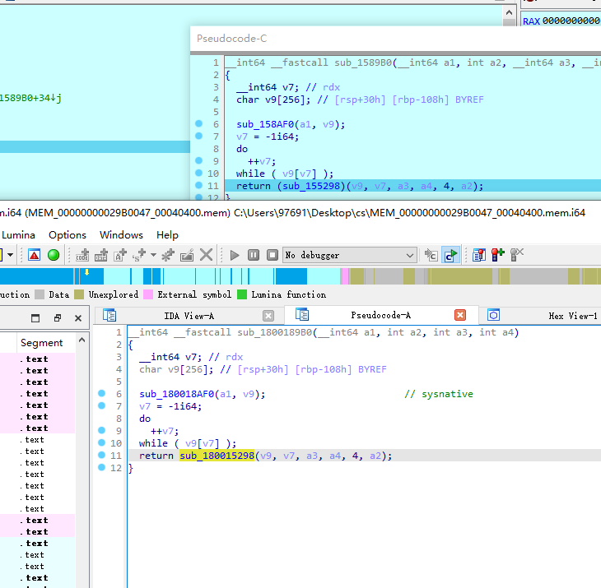Click the gray X delete icon in toolbar
The height and width of the screenshot is (588, 601).
(206, 255)
